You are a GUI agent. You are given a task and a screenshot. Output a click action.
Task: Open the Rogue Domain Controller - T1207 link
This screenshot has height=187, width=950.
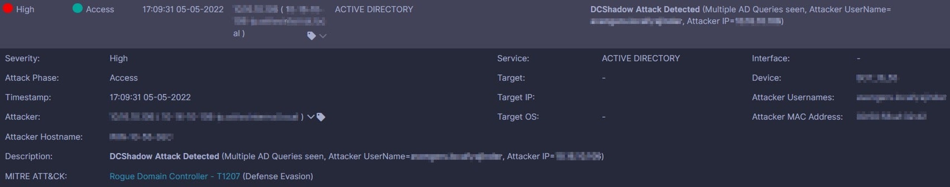click(175, 176)
